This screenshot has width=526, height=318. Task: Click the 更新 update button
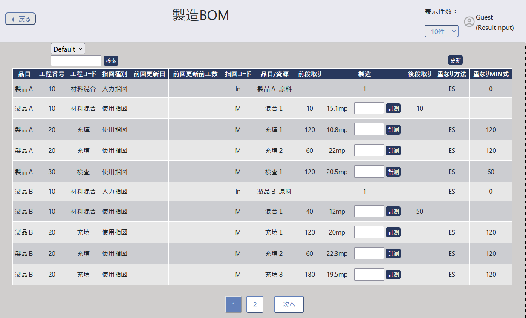point(455,60)
